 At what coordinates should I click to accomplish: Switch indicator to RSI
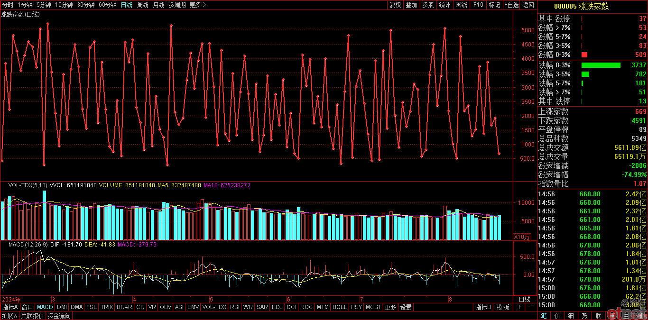coord(235,307)
